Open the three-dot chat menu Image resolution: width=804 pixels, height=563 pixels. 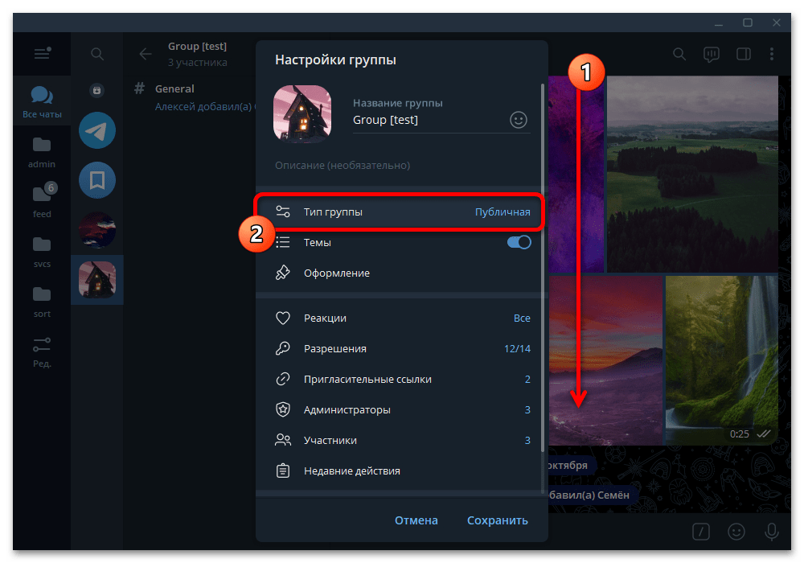tap(772, 54)
